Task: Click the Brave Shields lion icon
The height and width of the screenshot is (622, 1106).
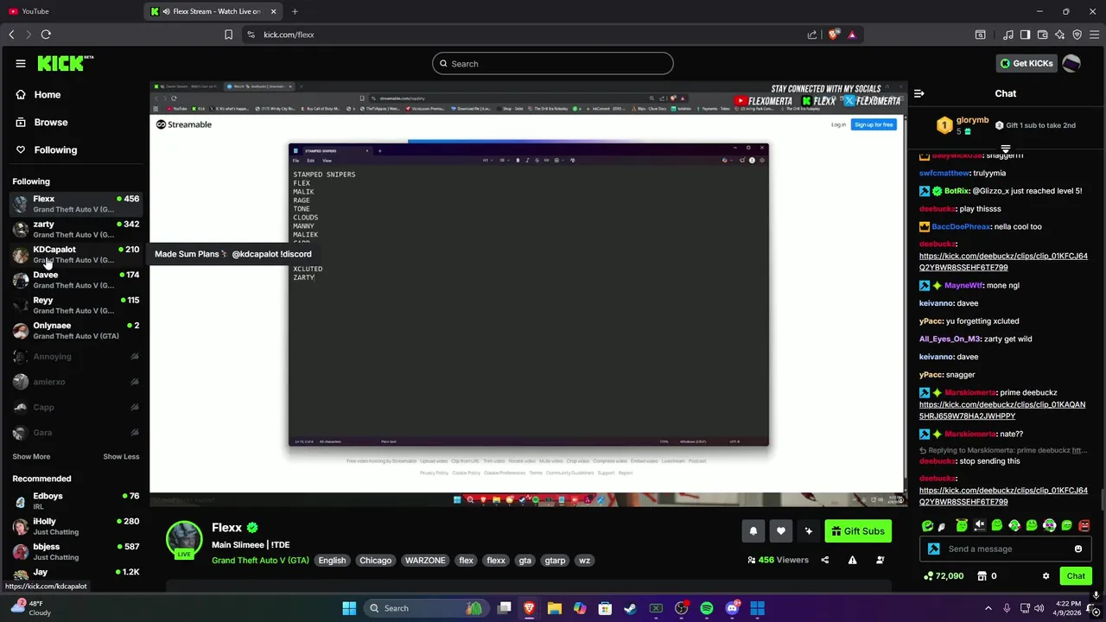Action: coord(833,35)
